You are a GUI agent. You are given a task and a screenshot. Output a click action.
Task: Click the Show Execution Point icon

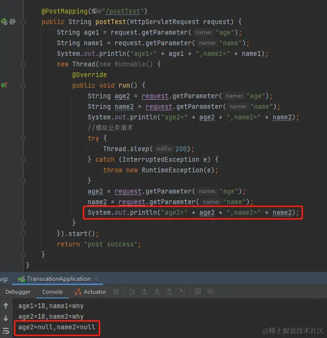(116, 292)
